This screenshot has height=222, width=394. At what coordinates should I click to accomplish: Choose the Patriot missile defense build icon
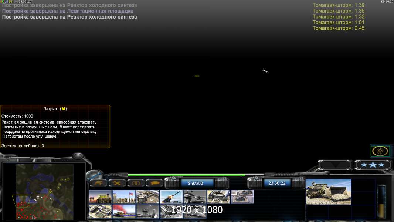(171, 197)
